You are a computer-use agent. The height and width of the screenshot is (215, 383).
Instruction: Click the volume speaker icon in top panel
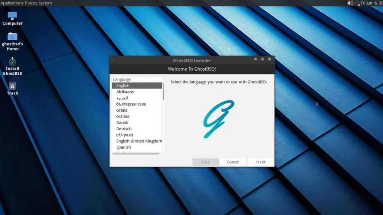350,3
